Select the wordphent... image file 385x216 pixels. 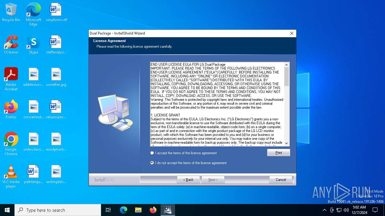tap(56, 142)
